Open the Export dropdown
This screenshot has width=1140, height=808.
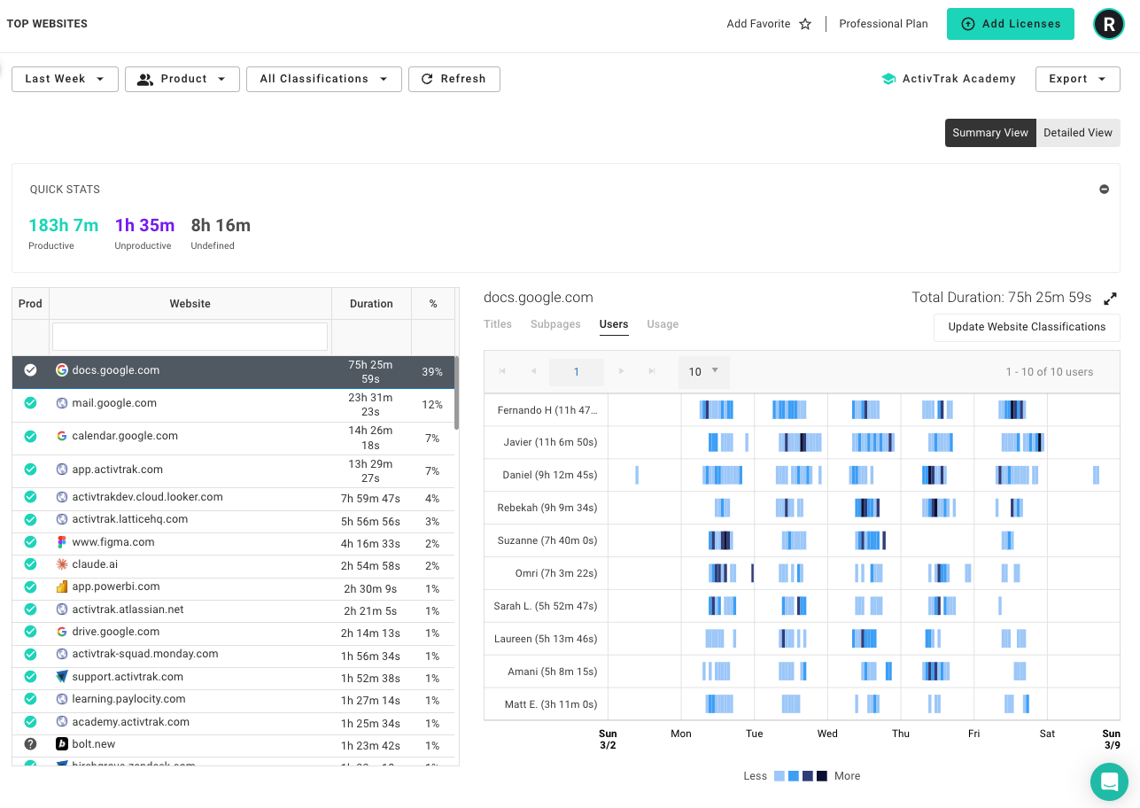(1078, 79)
